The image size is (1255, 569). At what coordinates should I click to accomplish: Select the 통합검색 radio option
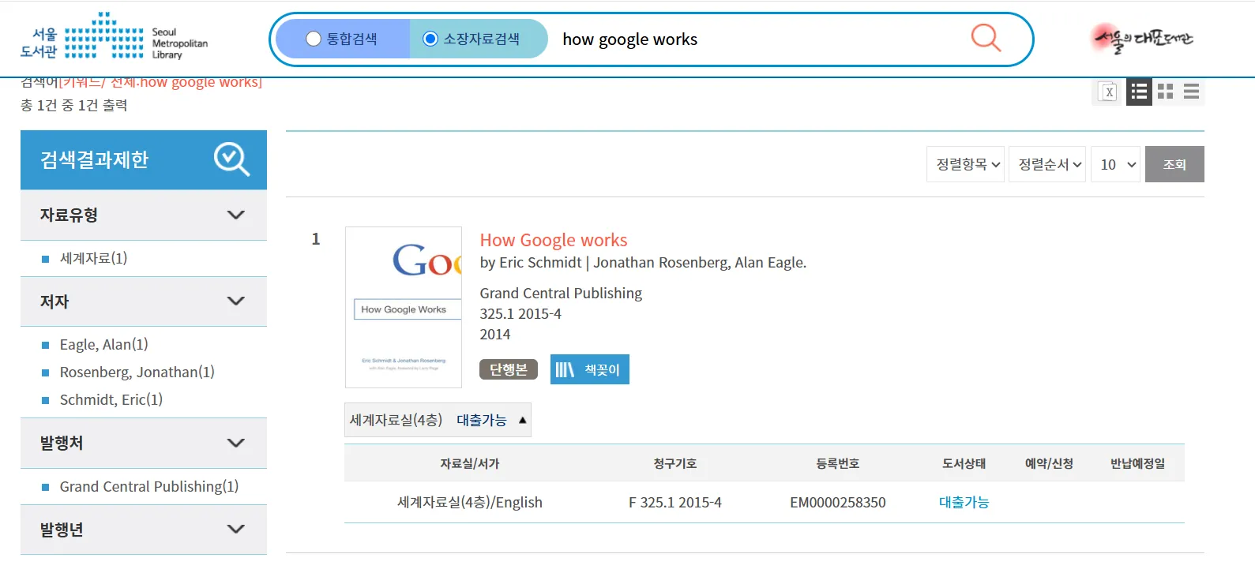click(x=314, y=39)
